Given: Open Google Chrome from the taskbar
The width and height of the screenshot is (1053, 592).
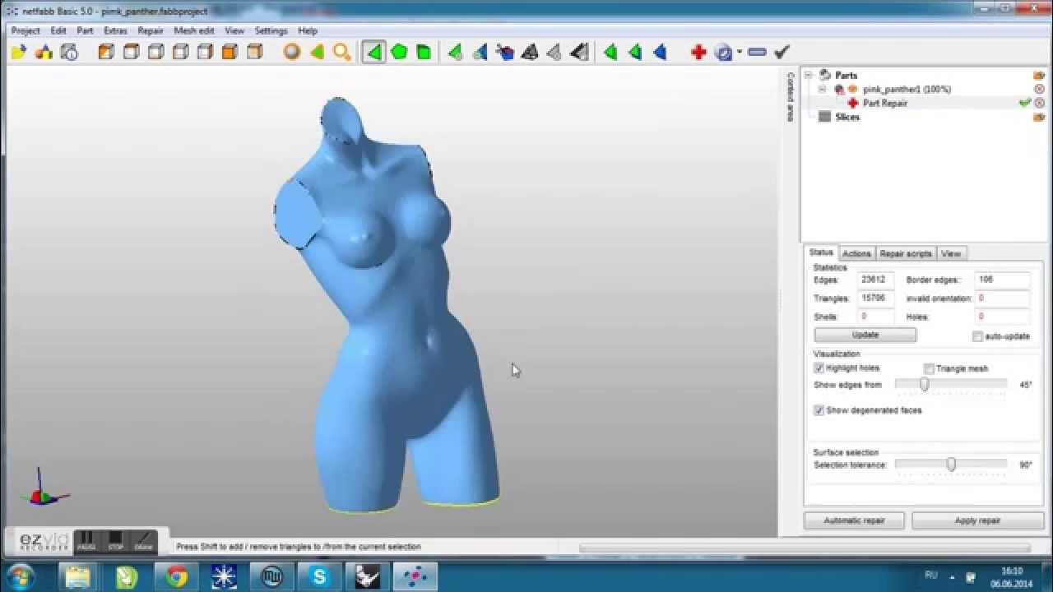Looking at the screenshot, I should pos(176,576).
